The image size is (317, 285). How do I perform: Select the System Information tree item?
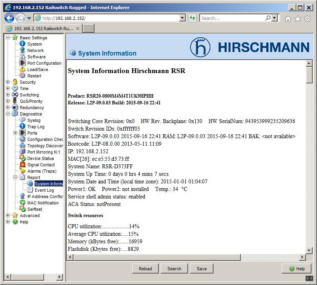click(49, 184)
